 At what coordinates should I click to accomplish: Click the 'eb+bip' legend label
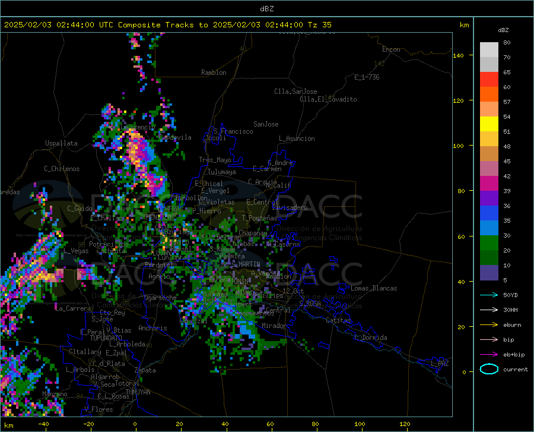(x=514, y=355)
